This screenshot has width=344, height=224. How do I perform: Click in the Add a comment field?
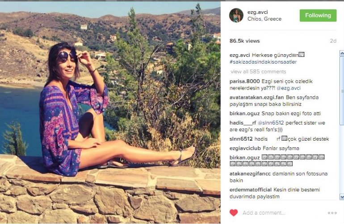pos(282,213)
